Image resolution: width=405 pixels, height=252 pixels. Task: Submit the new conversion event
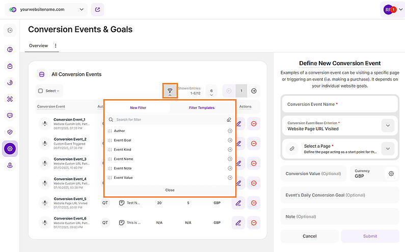click(370, 236)
